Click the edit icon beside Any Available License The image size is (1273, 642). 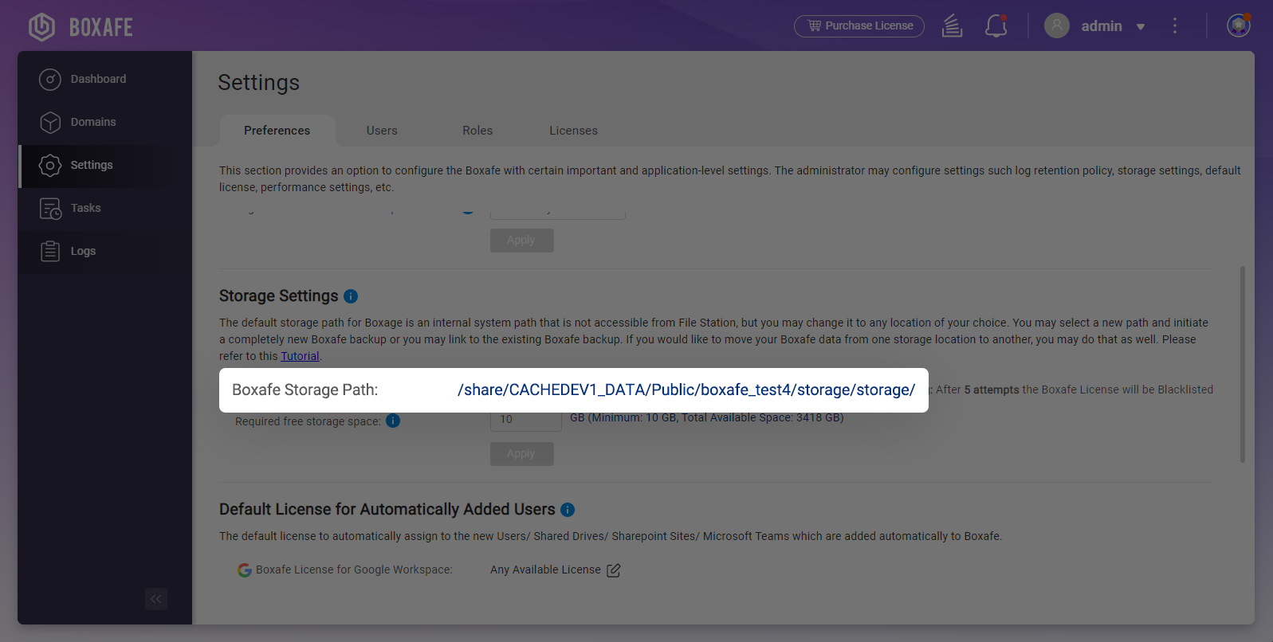coord(613,570)
